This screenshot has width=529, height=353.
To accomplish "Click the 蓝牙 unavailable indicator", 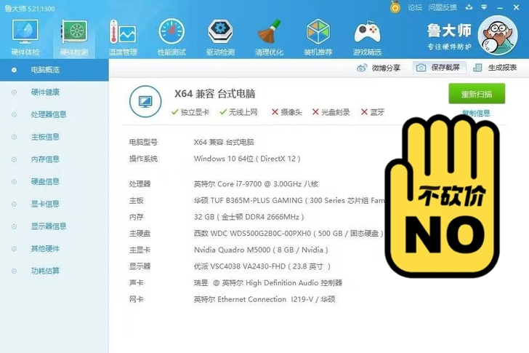I will 373,112.
